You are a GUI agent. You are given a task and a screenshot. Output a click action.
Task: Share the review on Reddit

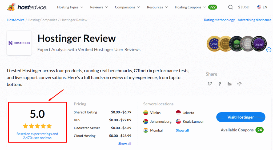click(x=239, y=84)
